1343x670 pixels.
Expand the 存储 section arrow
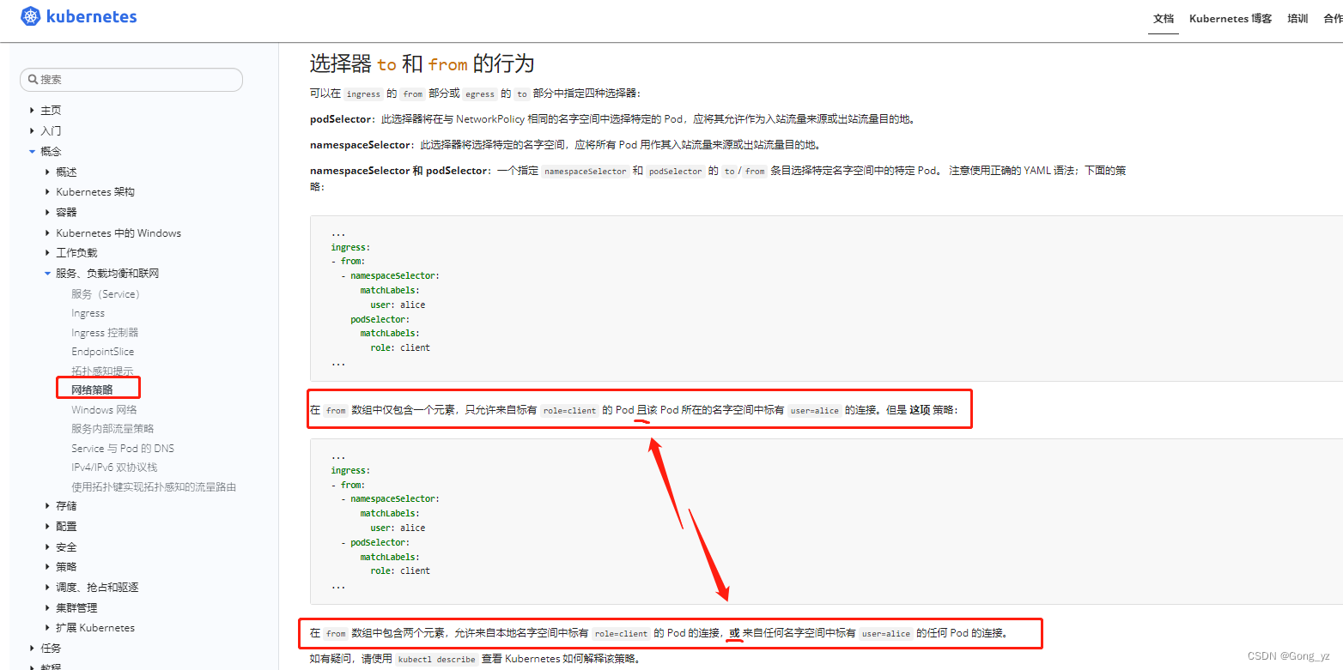coord(48,506)
